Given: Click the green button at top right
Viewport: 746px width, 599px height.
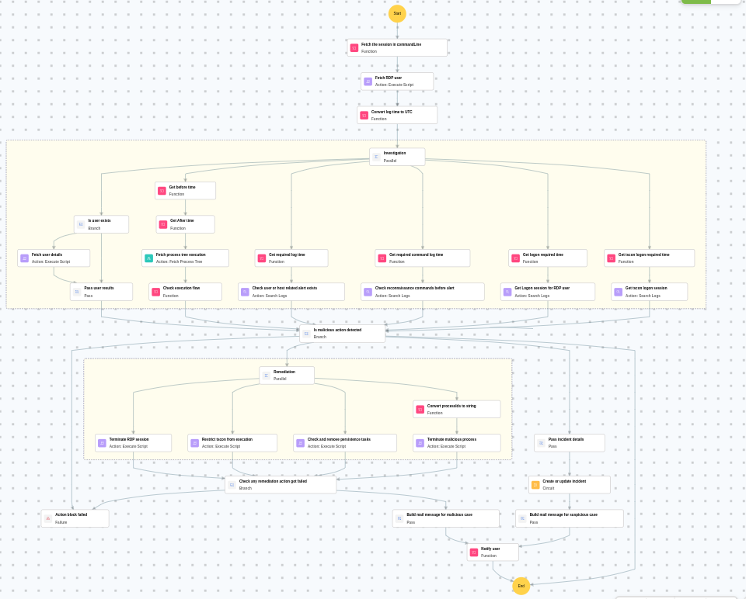Looking at the screenshot, I should point(696,2).
